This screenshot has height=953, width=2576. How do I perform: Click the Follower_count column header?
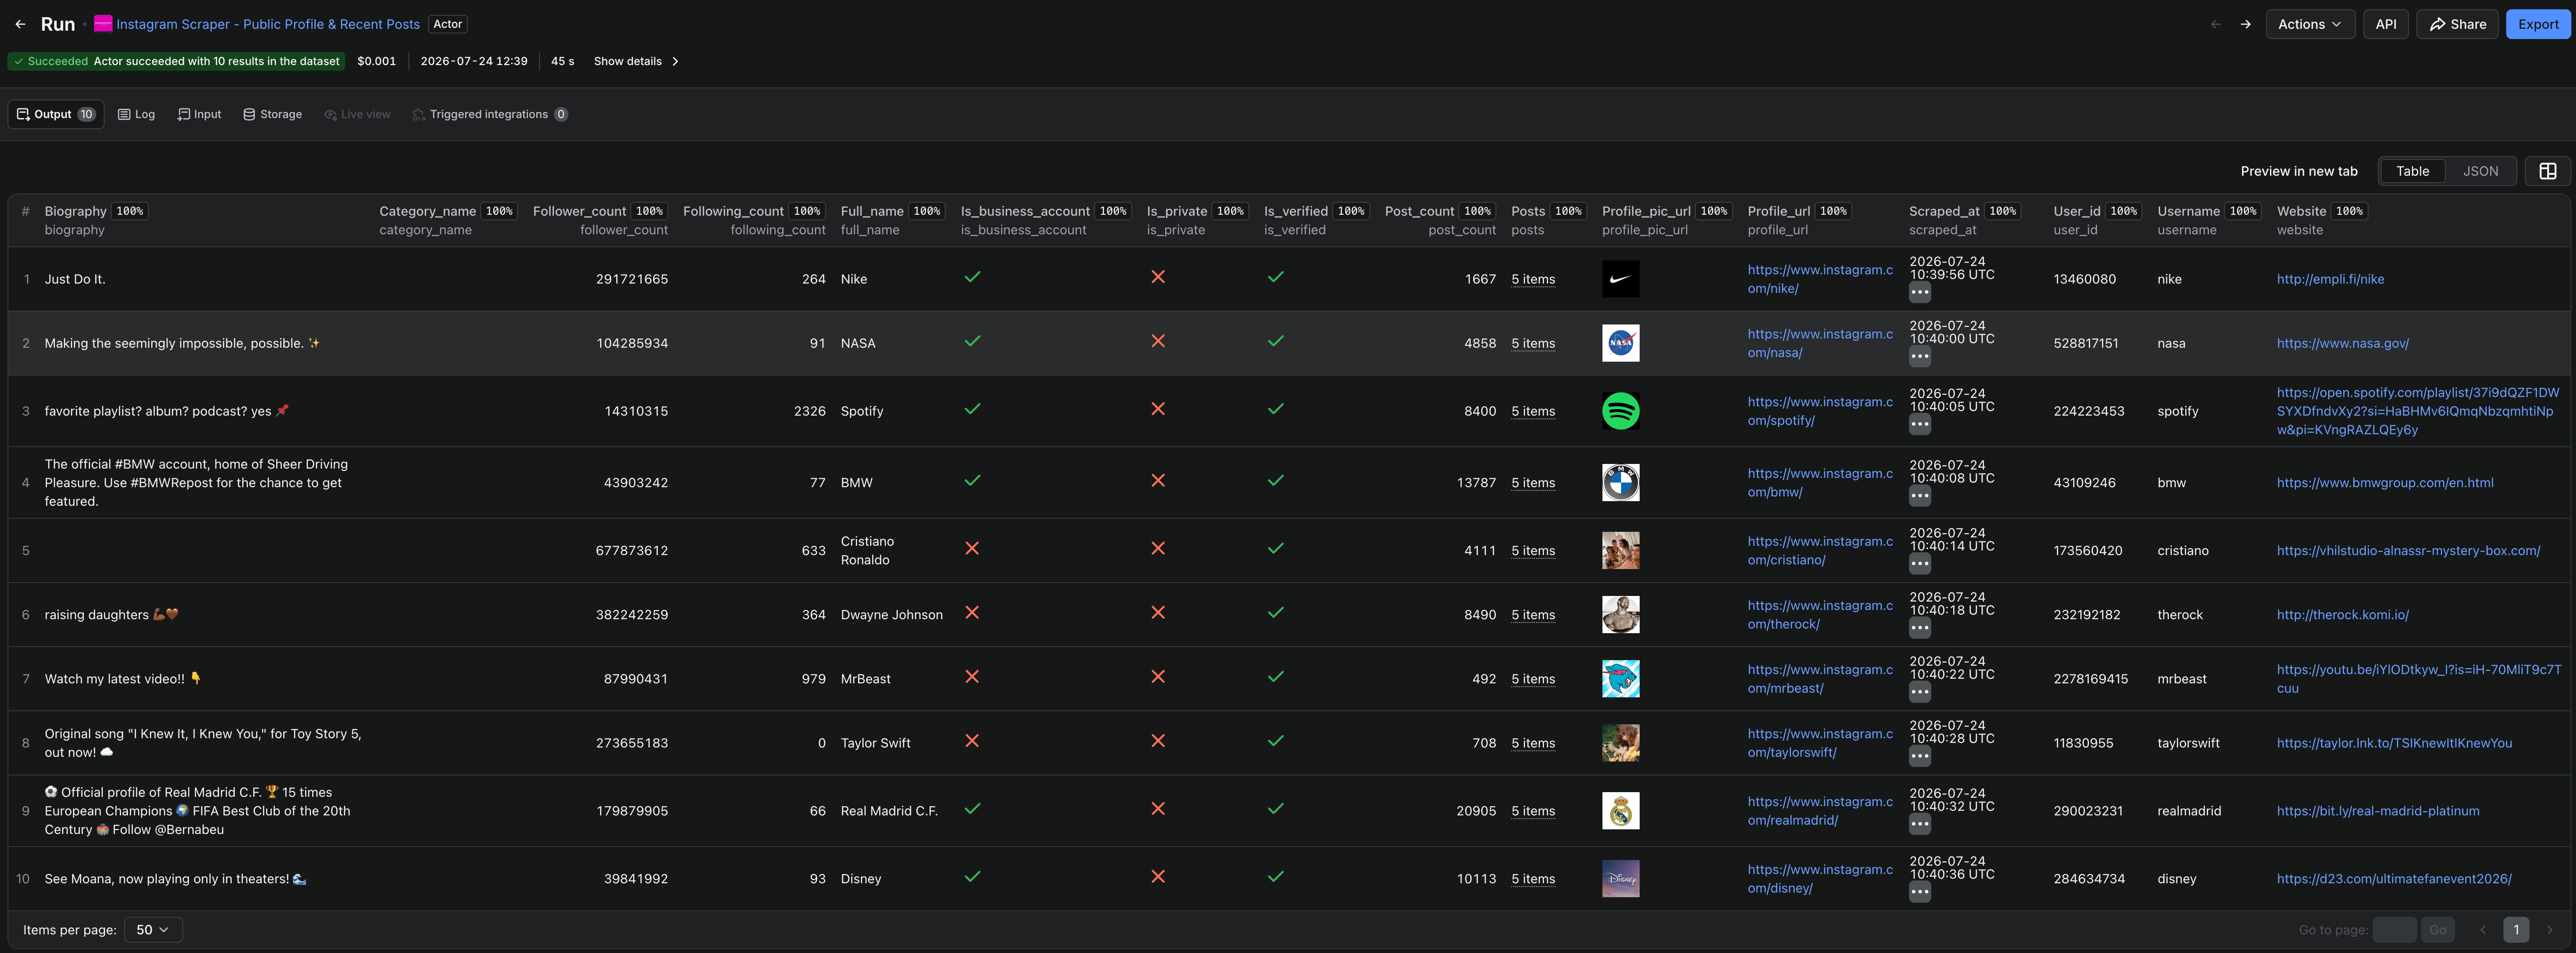point(600,220)
